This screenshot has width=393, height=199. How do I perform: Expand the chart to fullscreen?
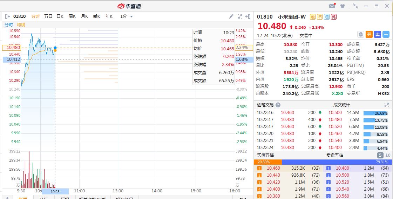point(240,16)
